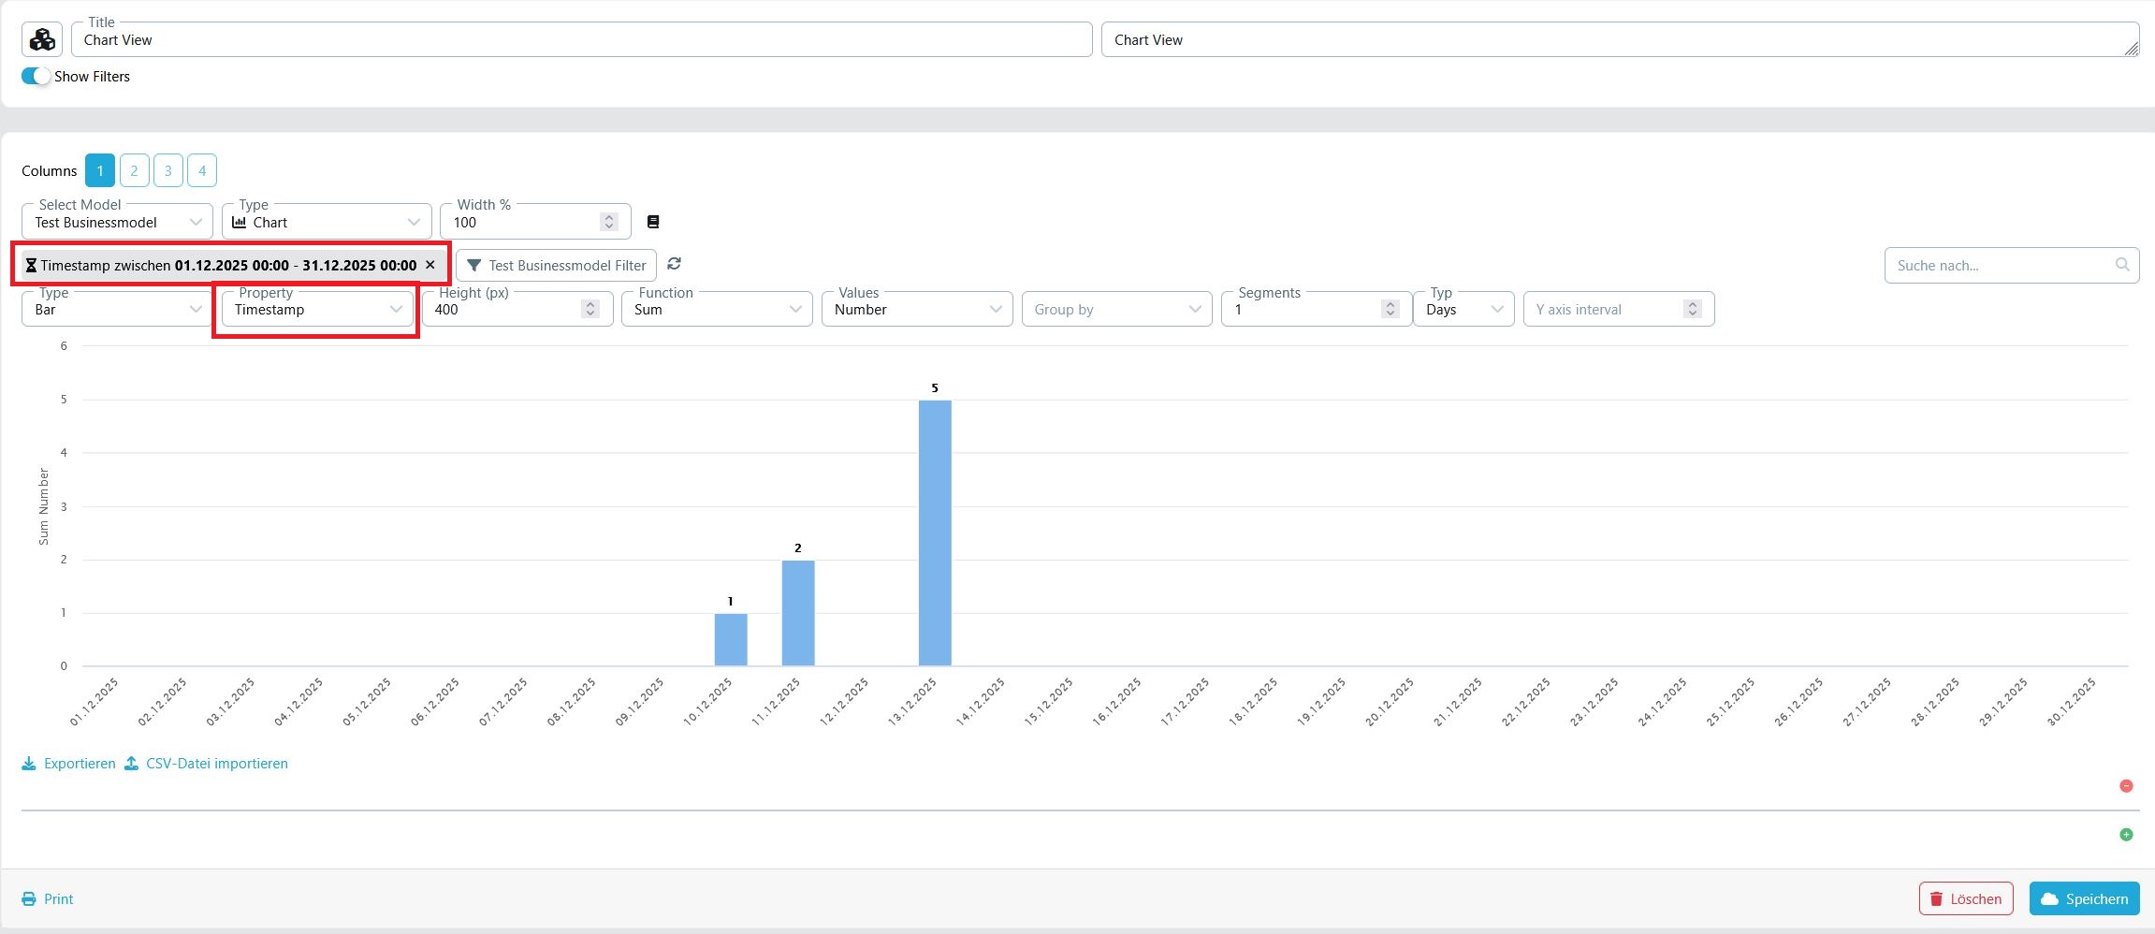The width and height of the screenshot is (2155, 934).
Task: Remove the row using the red minus
Action: pyautogui.click(x=2127, y=785)
